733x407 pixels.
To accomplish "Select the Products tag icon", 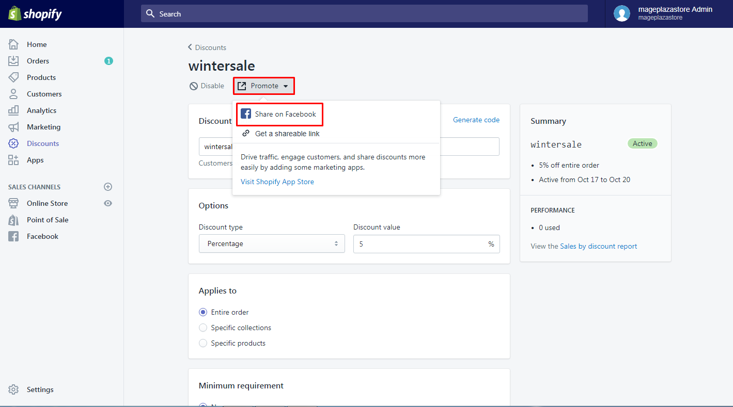I will [13, 77].
